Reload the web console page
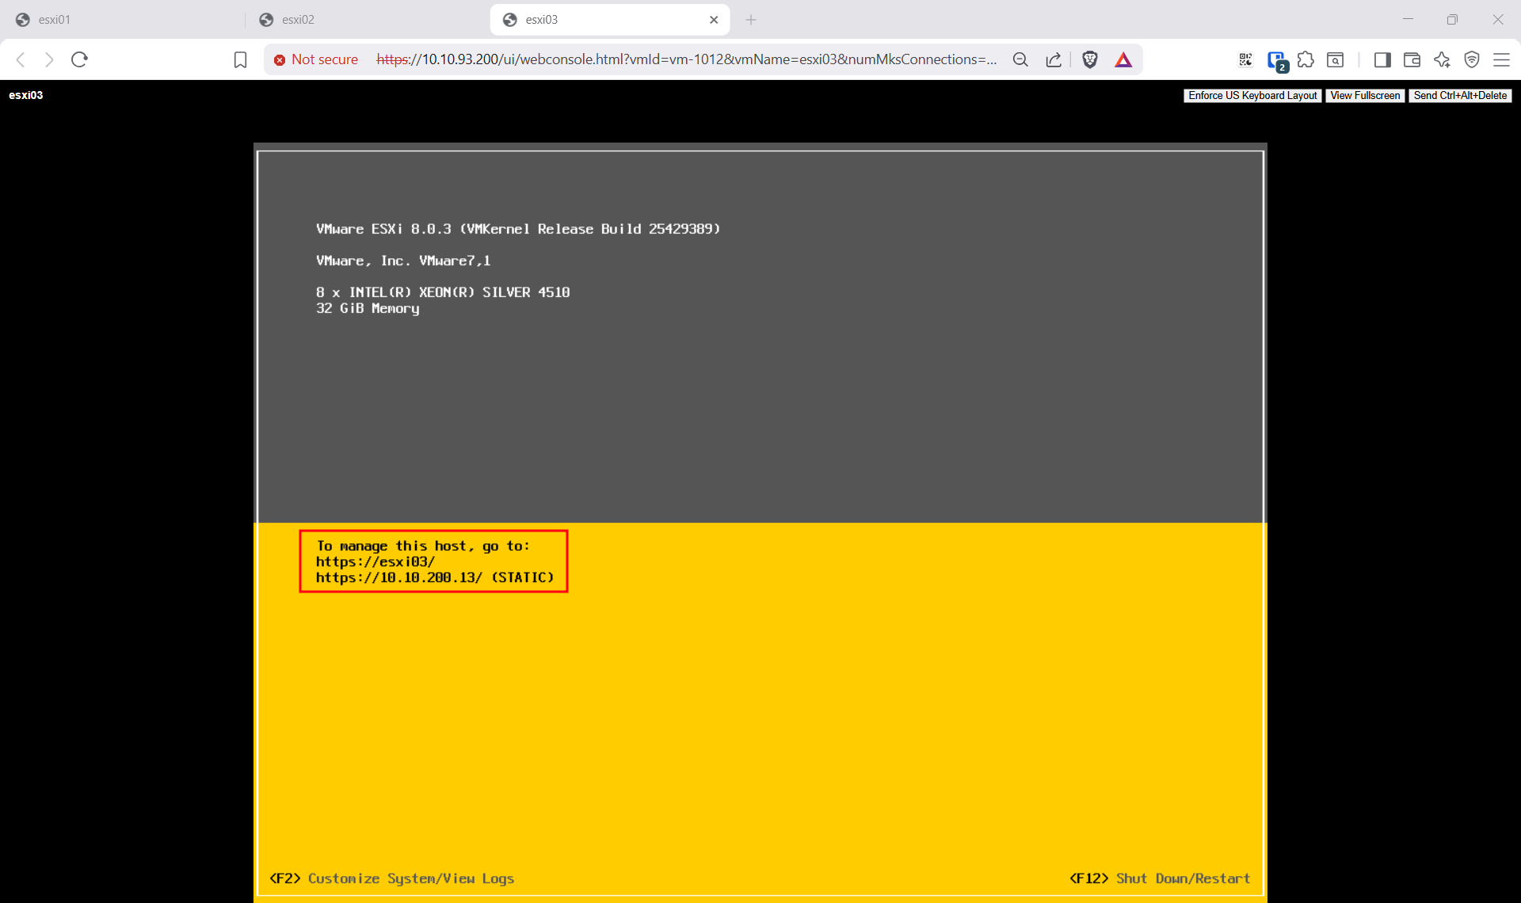 [x=79, y=59]
